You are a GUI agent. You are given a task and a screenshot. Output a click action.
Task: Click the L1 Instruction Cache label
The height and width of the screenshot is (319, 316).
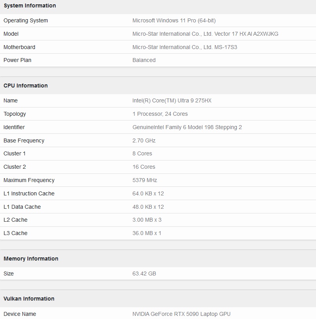[29, 193]
